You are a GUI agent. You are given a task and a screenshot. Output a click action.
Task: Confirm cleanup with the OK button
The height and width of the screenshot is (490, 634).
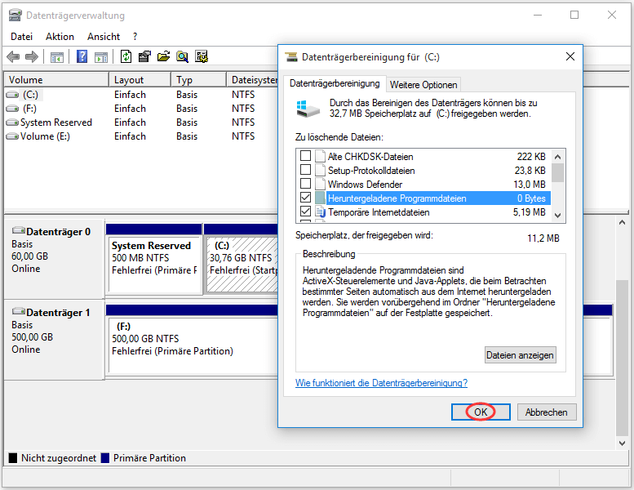(x=481, y=412)
